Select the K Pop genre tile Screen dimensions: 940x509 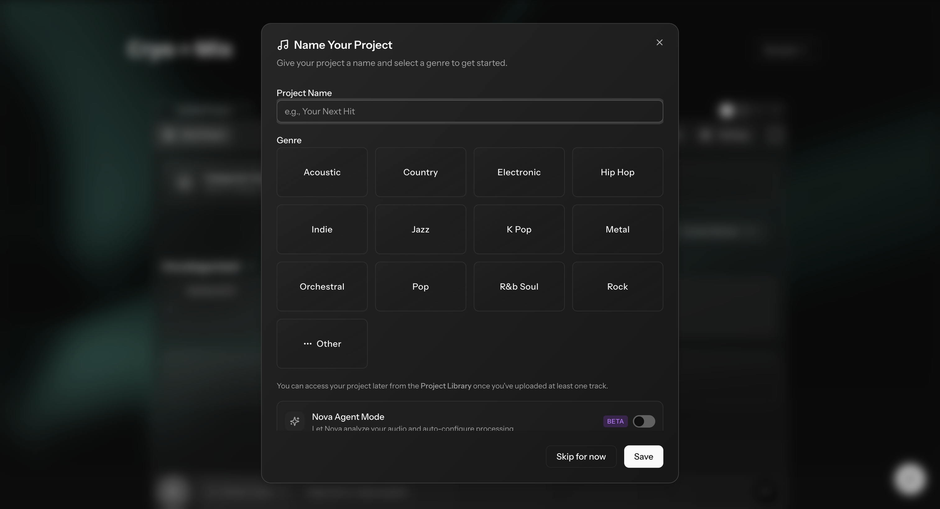519,229
